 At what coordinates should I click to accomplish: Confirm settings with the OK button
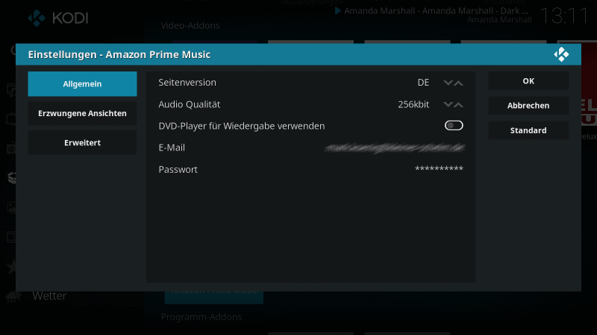(528, 81)
